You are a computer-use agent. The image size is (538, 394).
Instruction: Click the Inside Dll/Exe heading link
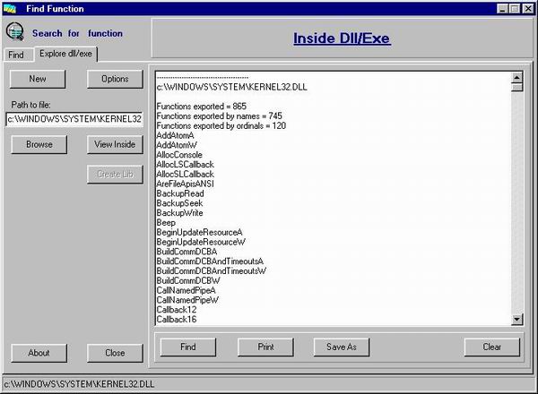coord(343,39)
